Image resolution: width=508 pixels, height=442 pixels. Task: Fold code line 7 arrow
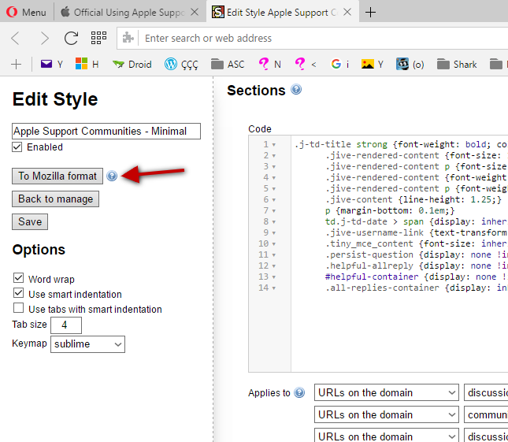tap(274, 211)
